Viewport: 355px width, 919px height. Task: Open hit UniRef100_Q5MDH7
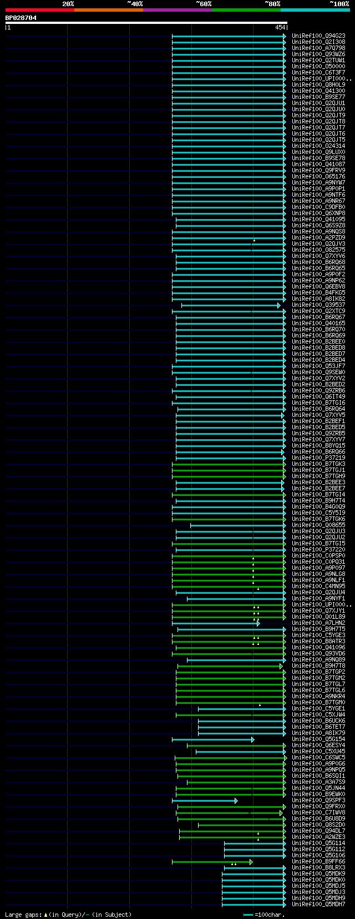pyautogui.click(x=318, y=905)
